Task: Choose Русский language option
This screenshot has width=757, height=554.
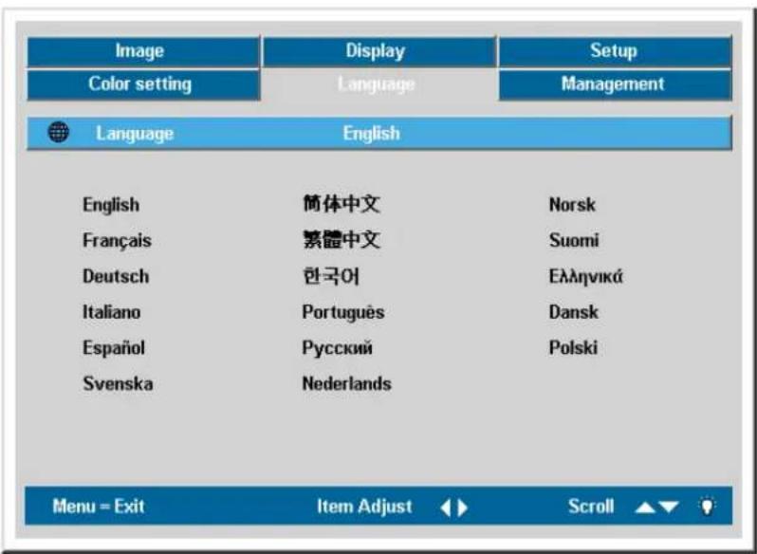Action: coord(338,348)
